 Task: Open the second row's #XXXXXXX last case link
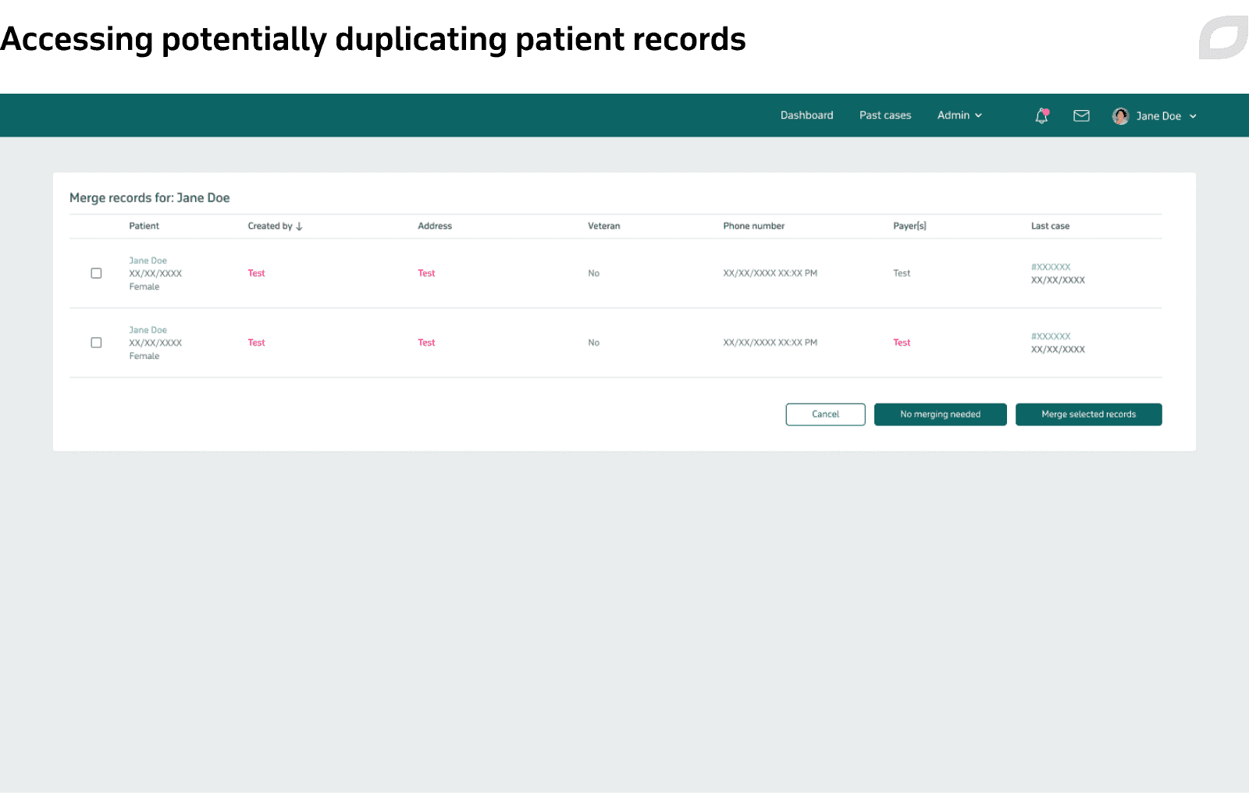tap(1051, 336)
